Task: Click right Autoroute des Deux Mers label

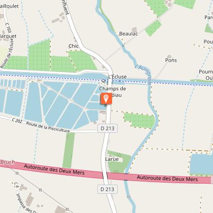Action: pos(167,179)
